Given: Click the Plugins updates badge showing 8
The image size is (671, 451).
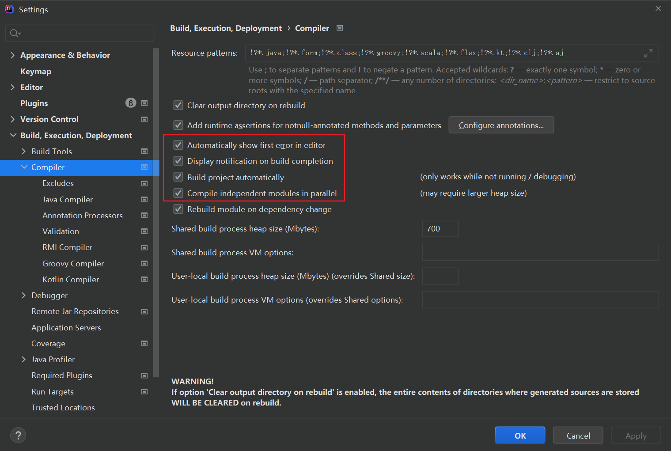Looking at the screenshot, I should click(x=130, y=103).
